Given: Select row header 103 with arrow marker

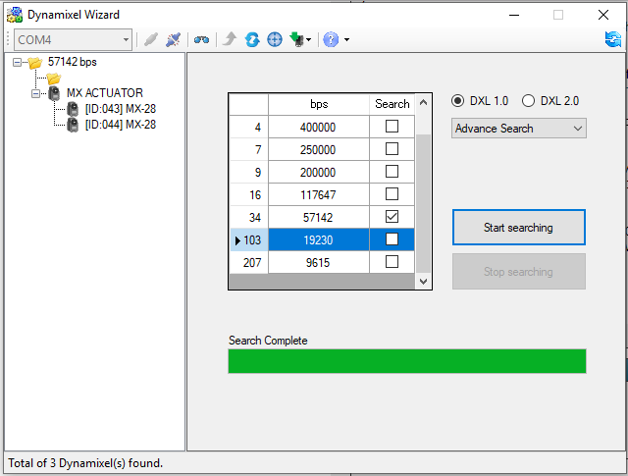Looking at the screenshot, I should (x=249, y=239).
